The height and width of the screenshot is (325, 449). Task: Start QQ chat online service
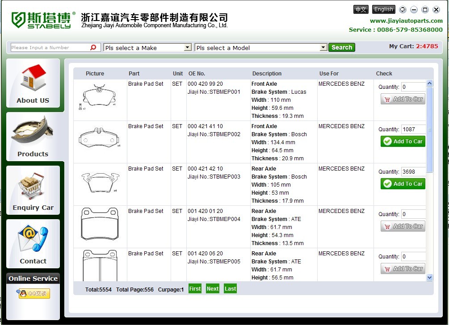33,294
